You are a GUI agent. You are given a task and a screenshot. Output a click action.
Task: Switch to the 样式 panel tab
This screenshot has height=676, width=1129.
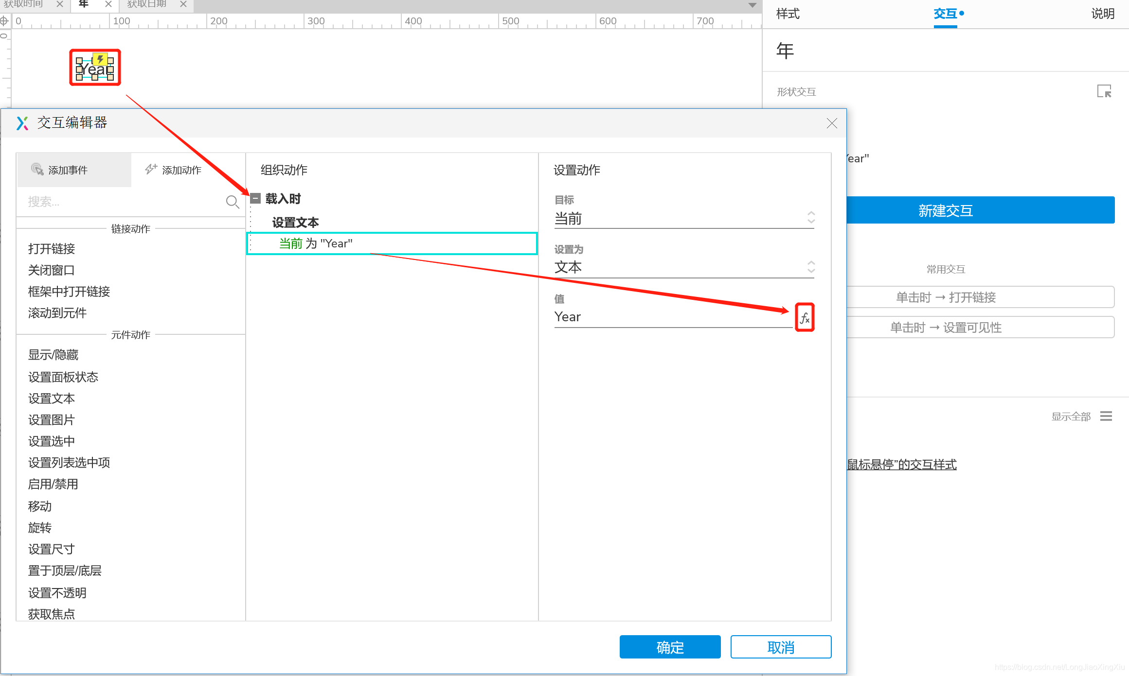(x=788, y=14)
